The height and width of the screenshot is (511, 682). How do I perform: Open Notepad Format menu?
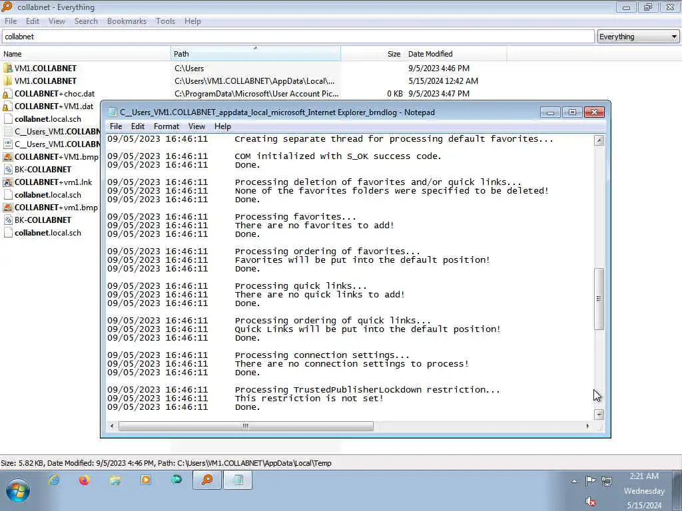point(166,126)
